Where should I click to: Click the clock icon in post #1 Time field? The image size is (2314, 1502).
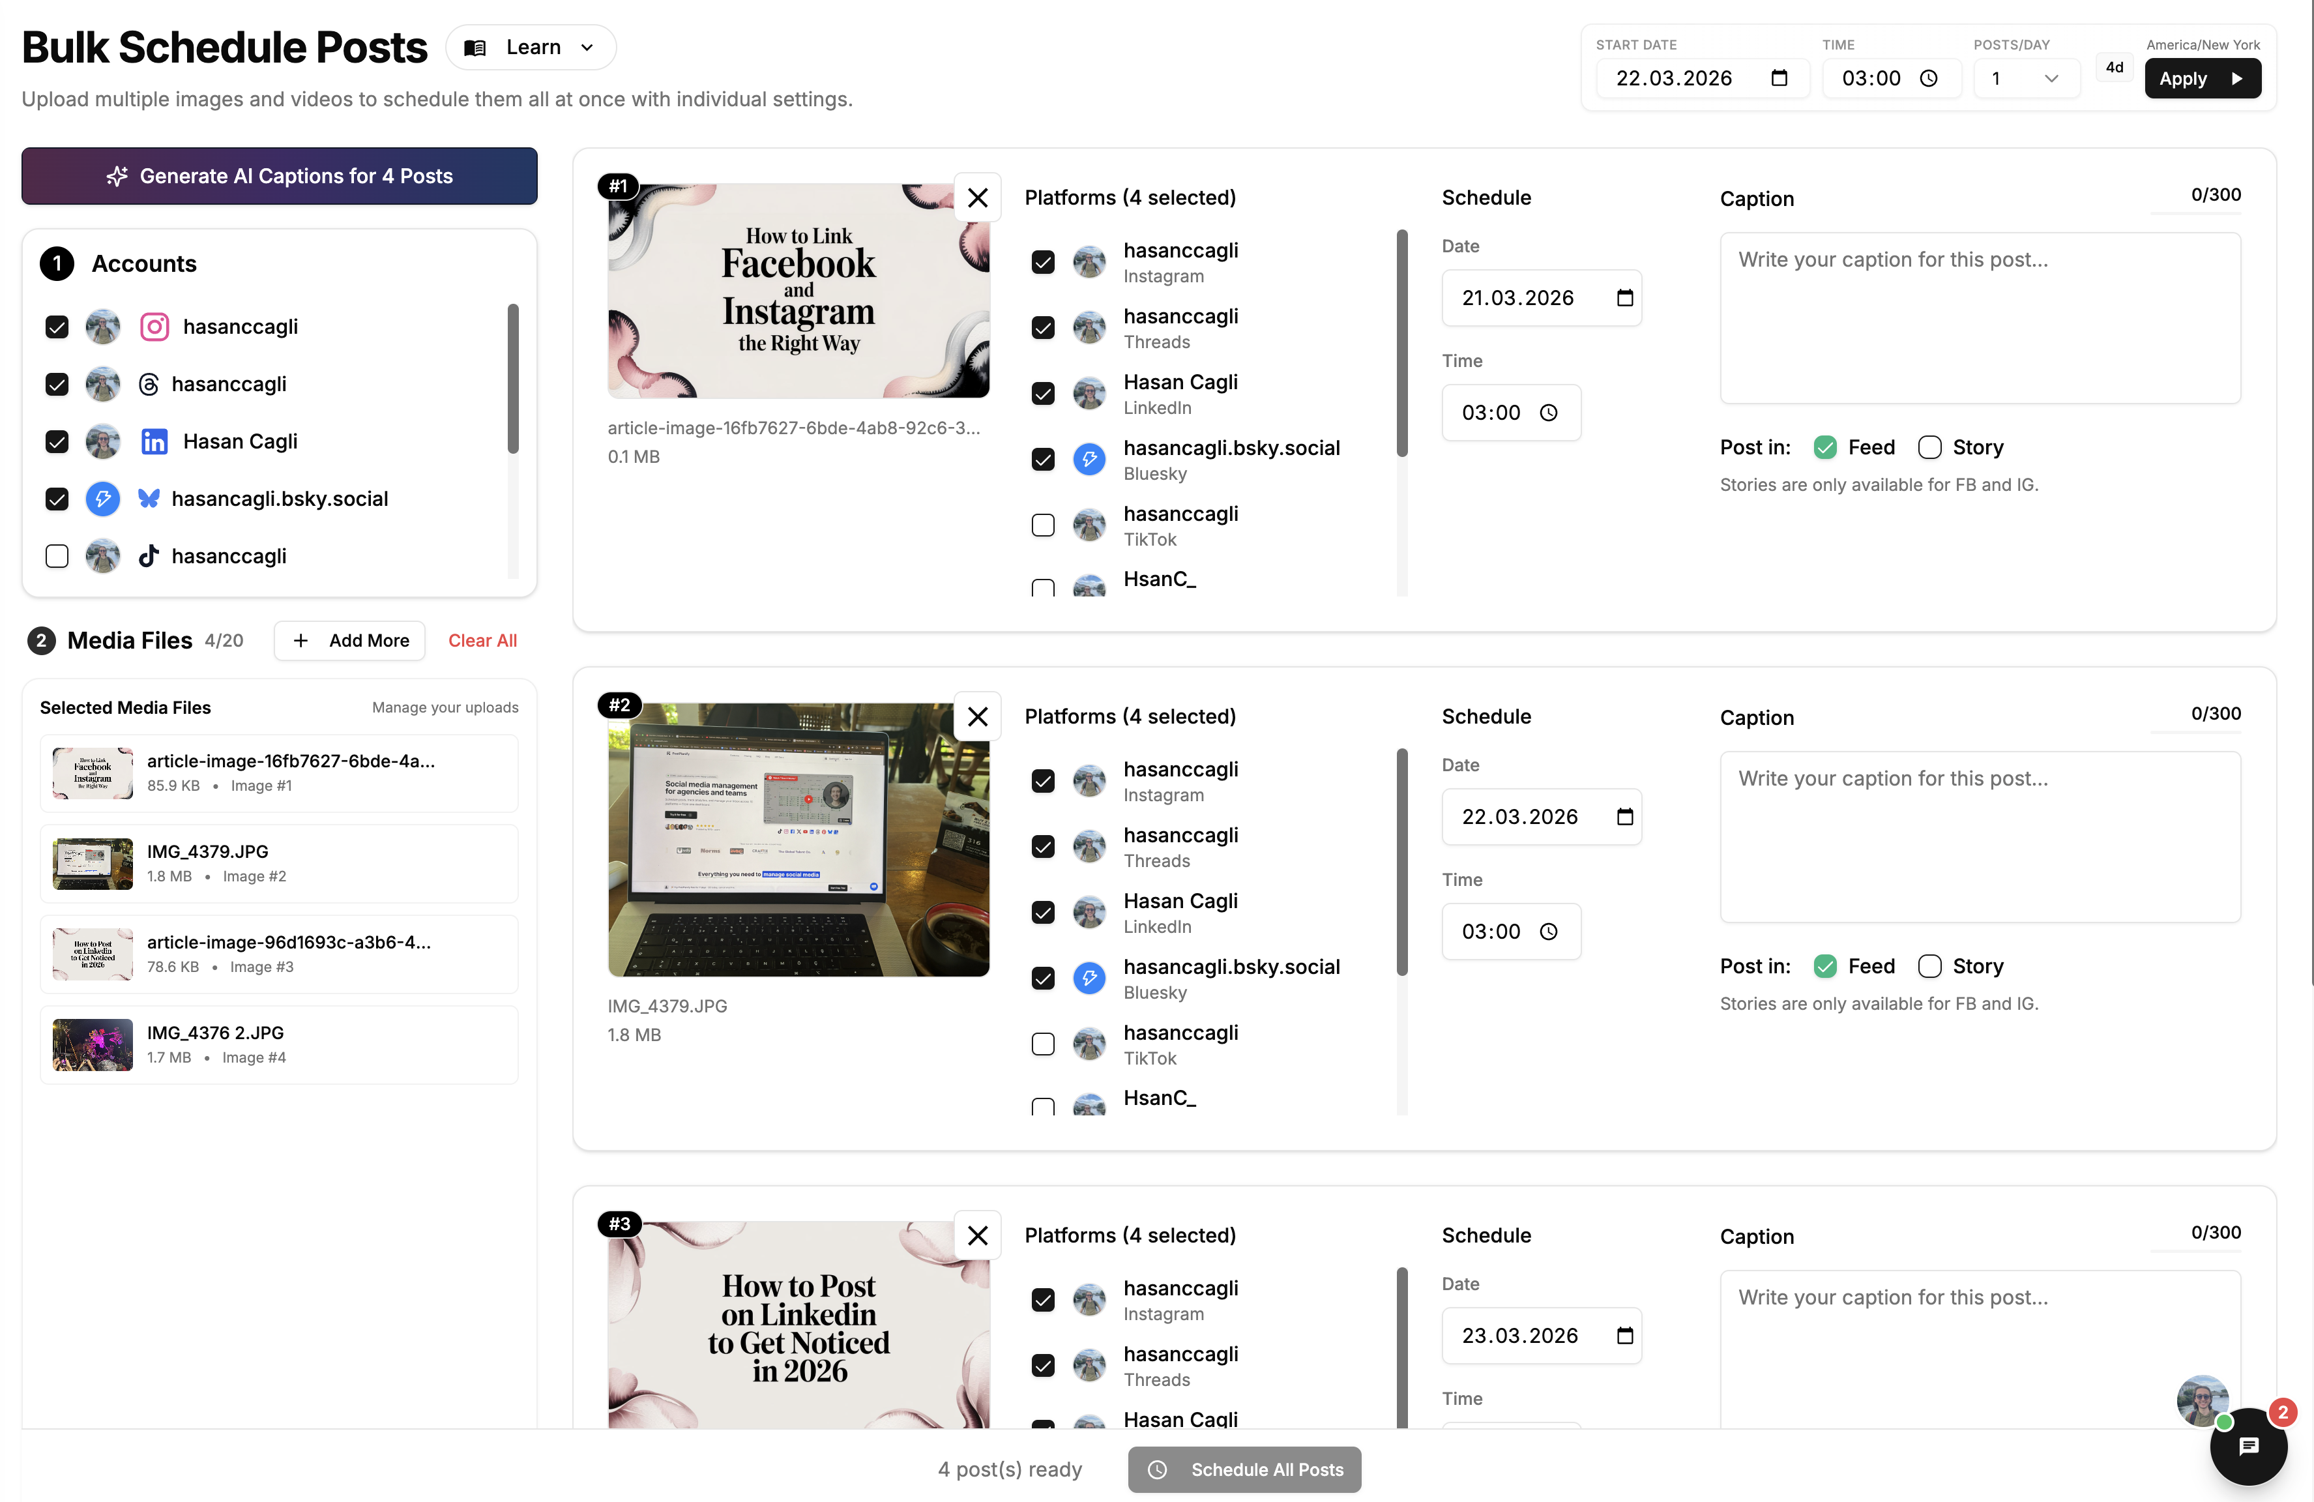point(1549,413)
